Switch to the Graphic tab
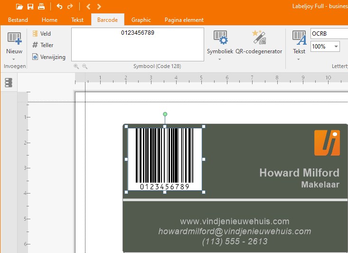Screen dimensions: 348x253 pyautogui.click(x=141, y=20)
